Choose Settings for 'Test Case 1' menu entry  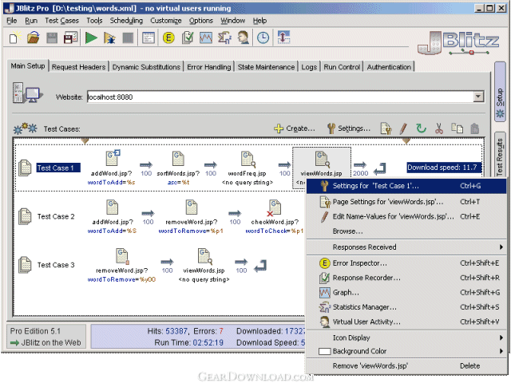click(406, 186)
